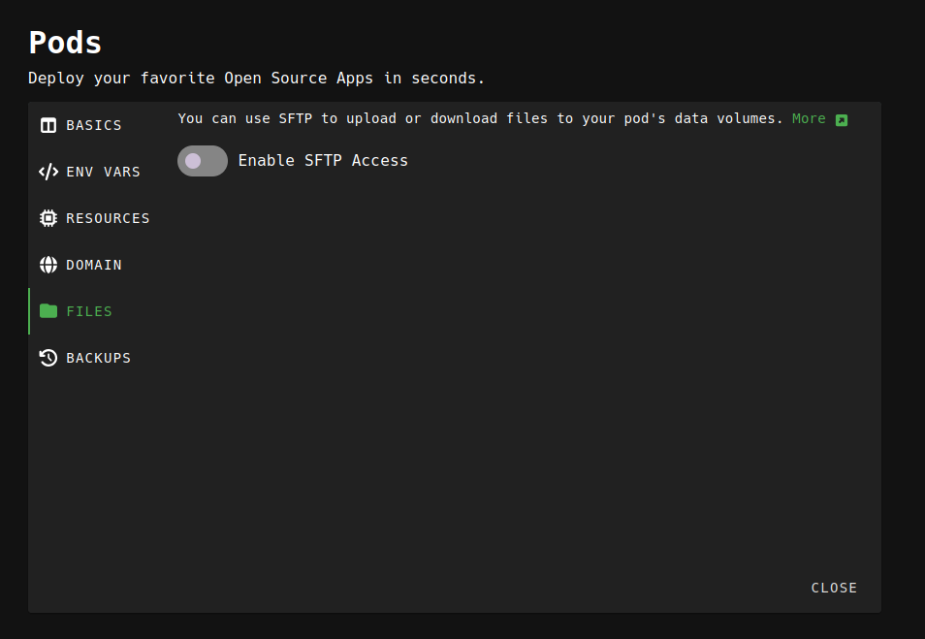Click the Domain globe icon
This screenshot has height=639, width=925.
tap(48, 265)
